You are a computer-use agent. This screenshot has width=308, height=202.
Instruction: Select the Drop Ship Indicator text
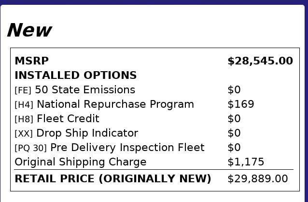87,133
